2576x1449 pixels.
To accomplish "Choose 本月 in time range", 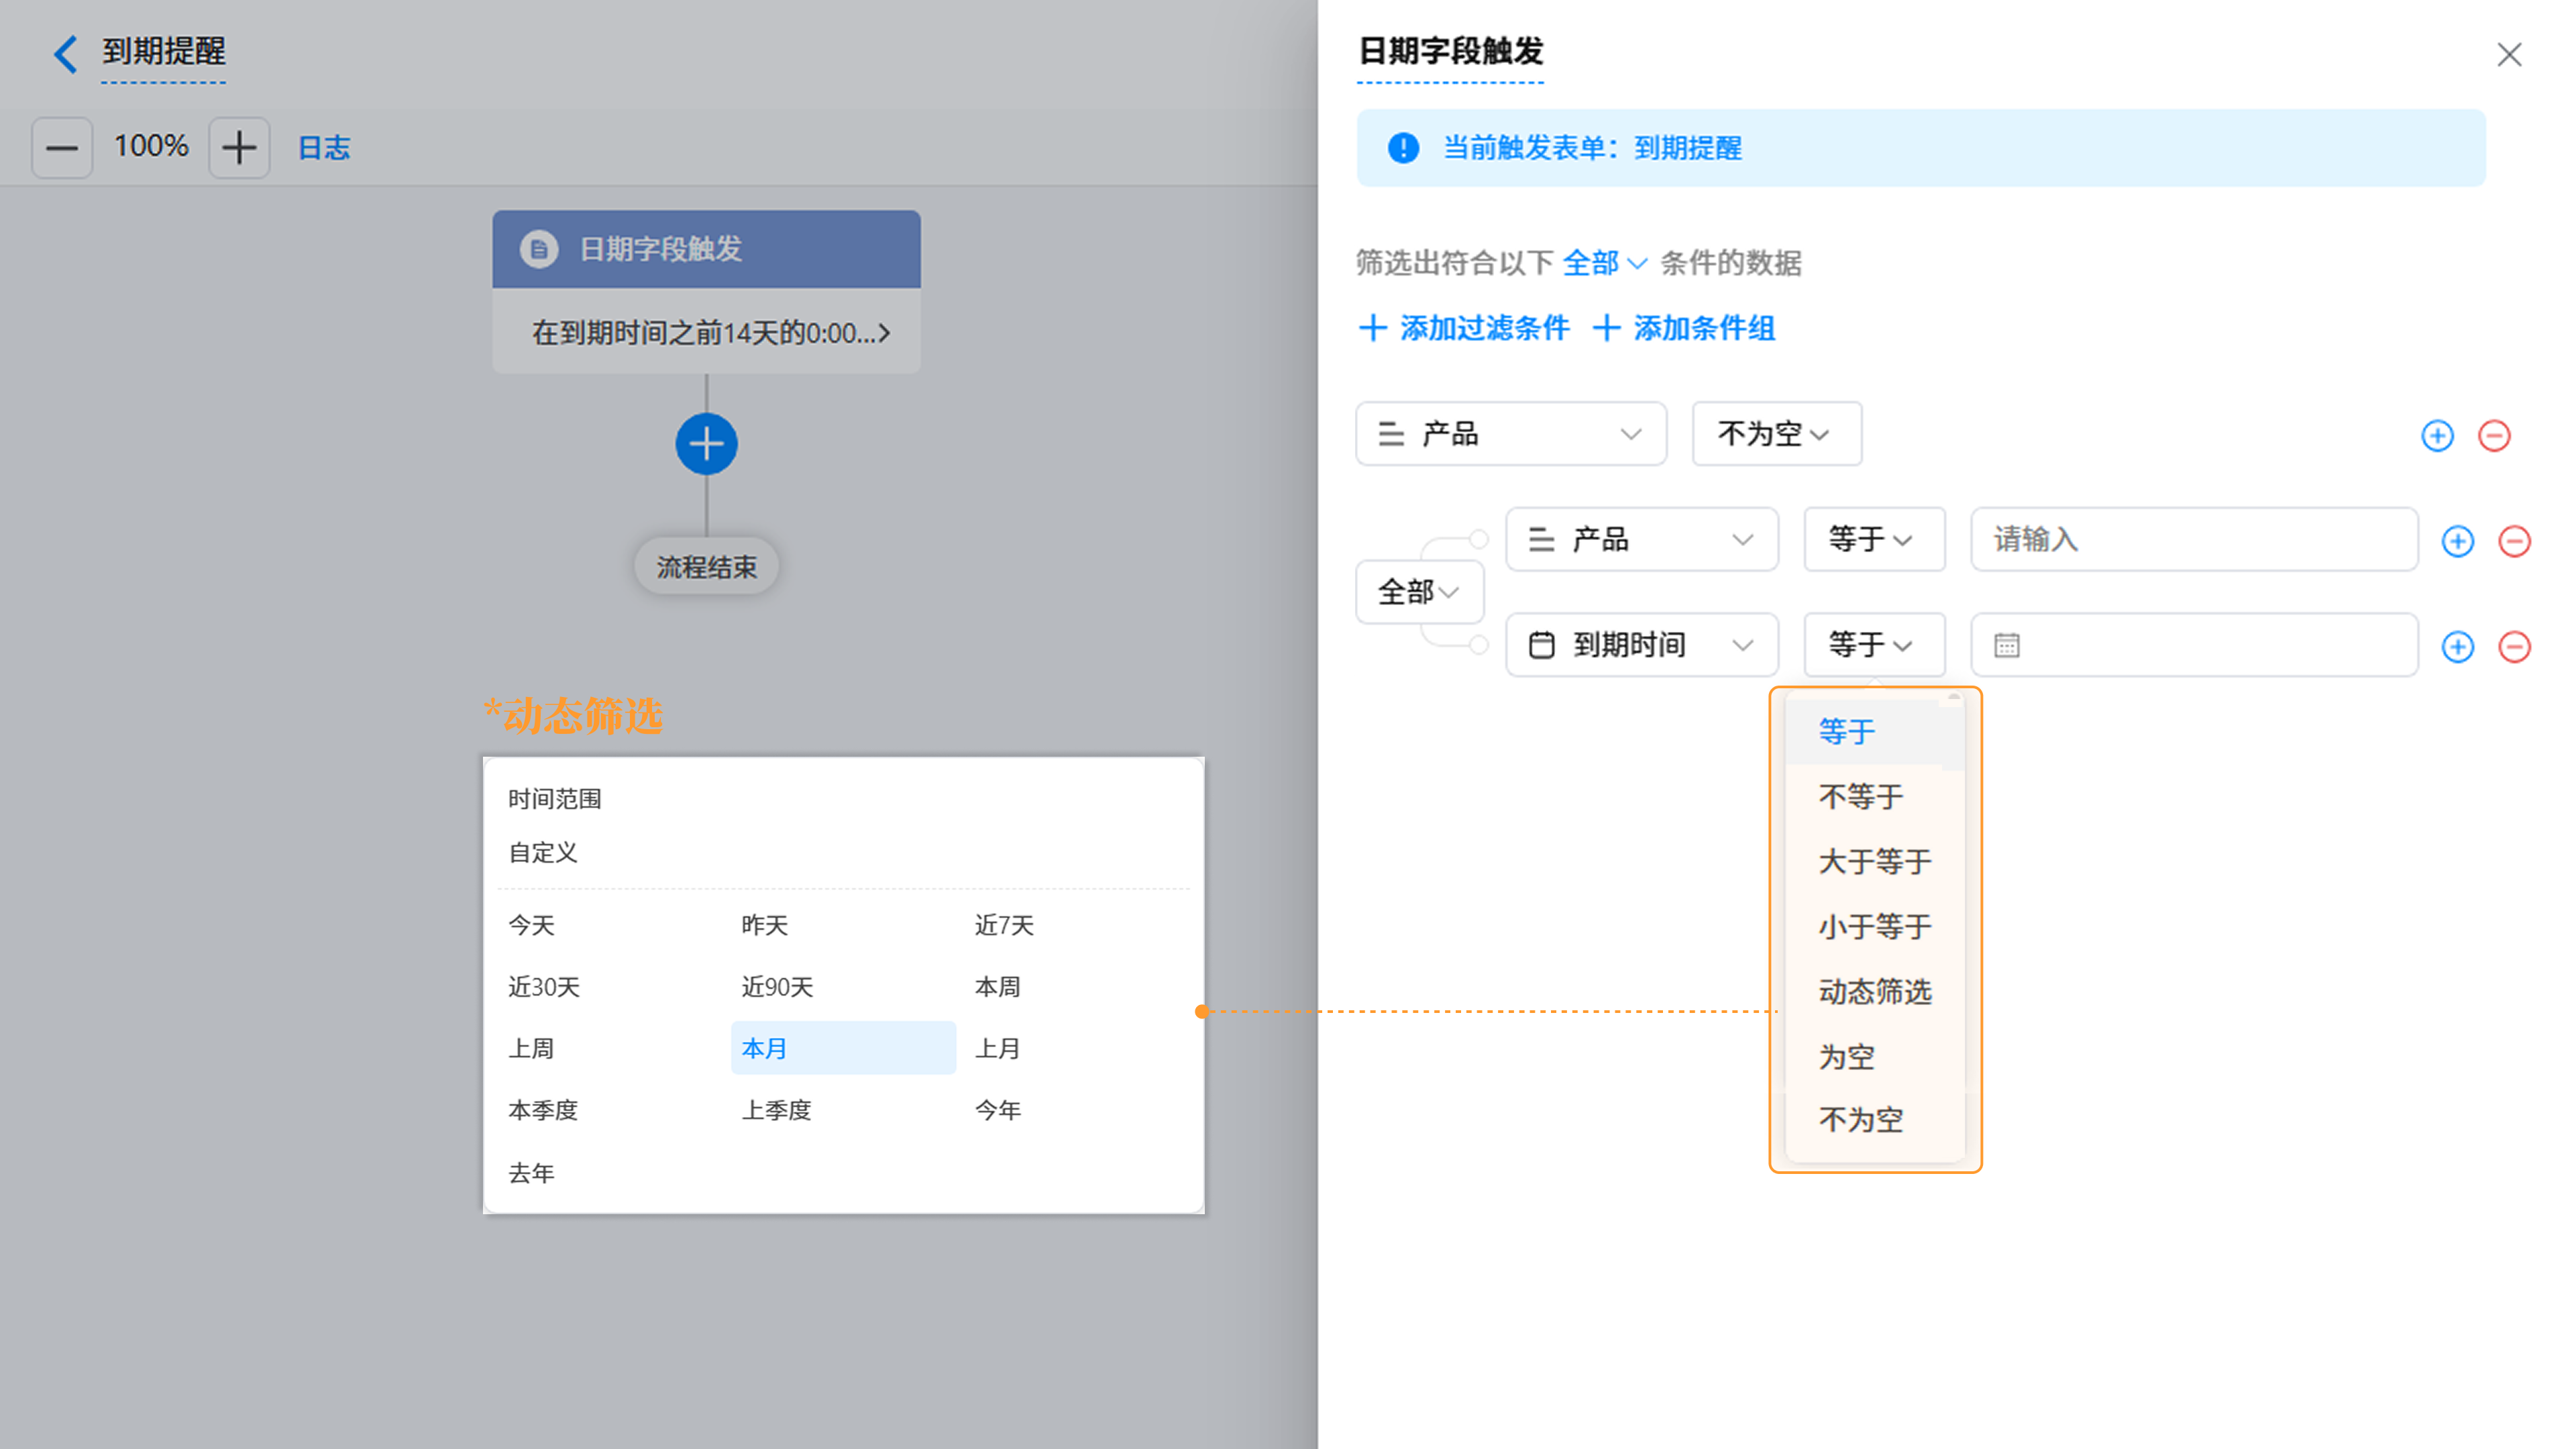I will pyautogui.click(x=843, y=1048).
